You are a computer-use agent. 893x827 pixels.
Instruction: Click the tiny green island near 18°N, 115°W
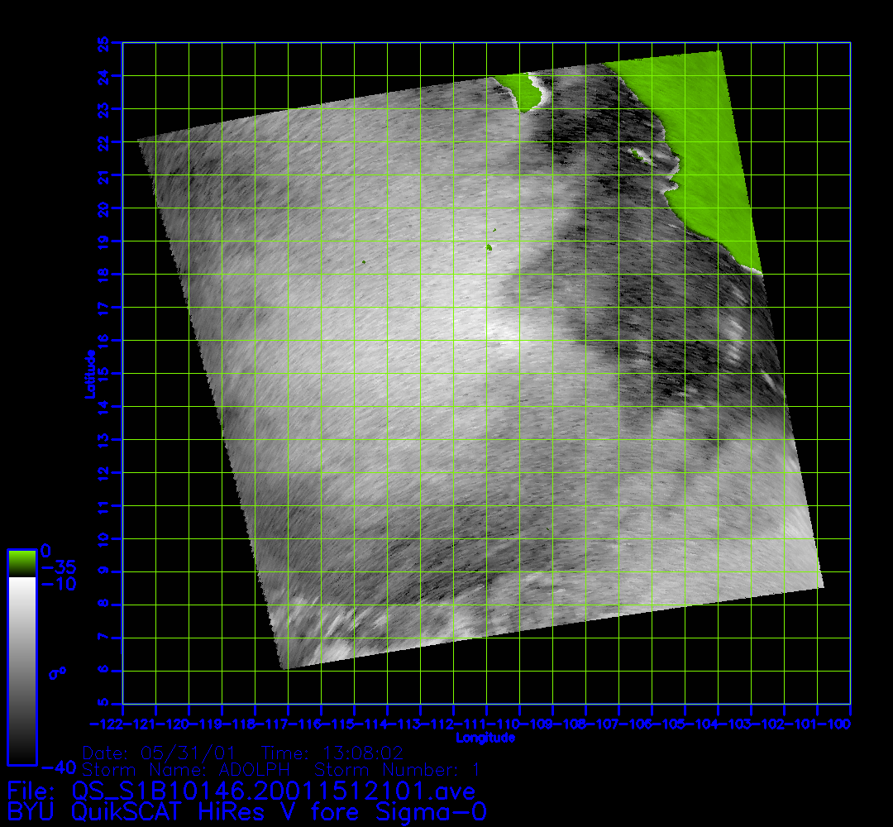tap(363, 262)
